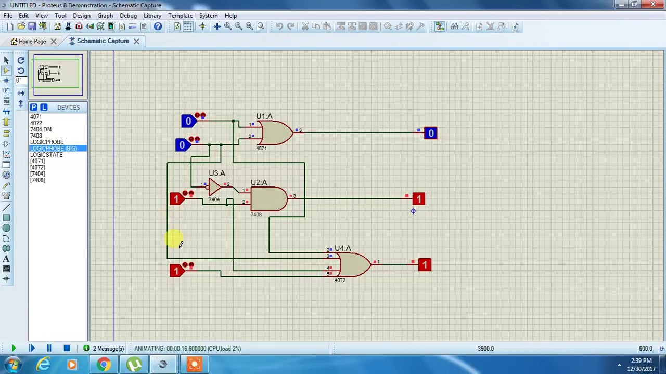666x374 pixels.
Task: Click the U1:A 4071 OR gate
Action: (276, 133)
